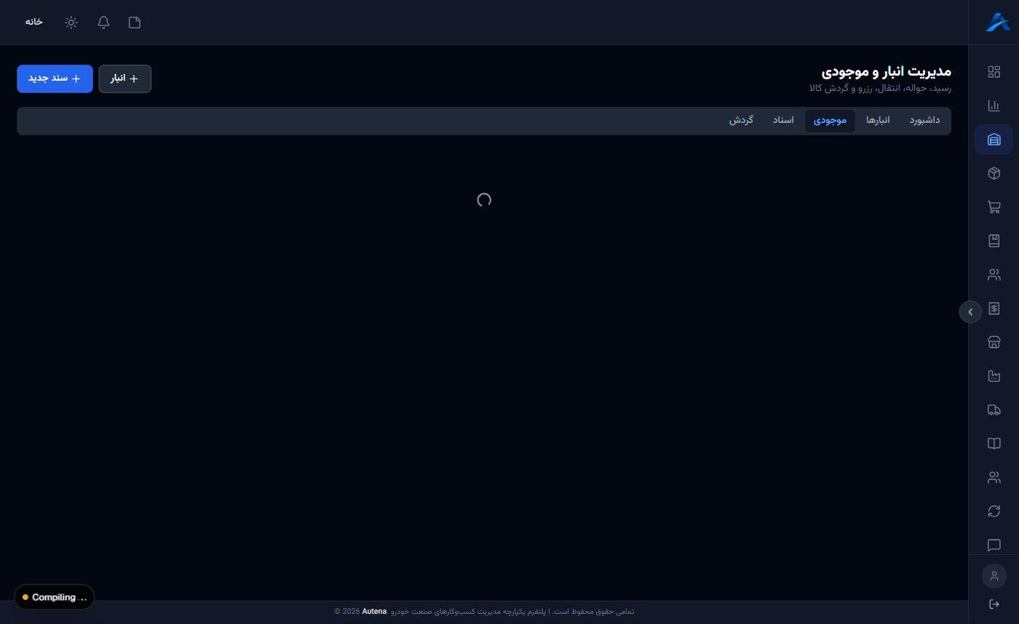The width and height of the screenshot is (1019, 624).
Task: Open the open-book icon in sidebar
Action: pyautogui.click(x=994, y=444)
